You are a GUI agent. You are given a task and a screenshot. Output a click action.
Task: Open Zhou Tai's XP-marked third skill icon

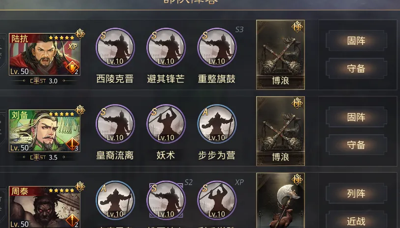tap(217, 200)
